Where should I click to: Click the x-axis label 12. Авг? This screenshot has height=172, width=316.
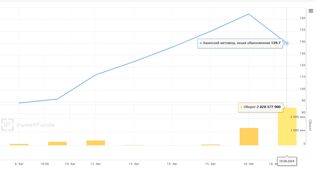click(x=96, y=164)
